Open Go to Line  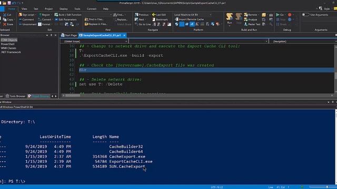(143, 24)
